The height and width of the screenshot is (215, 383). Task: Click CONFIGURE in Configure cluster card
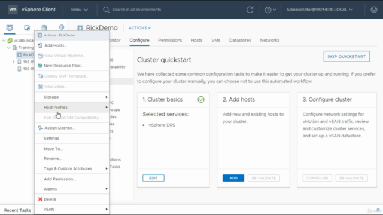click(317, 178)
